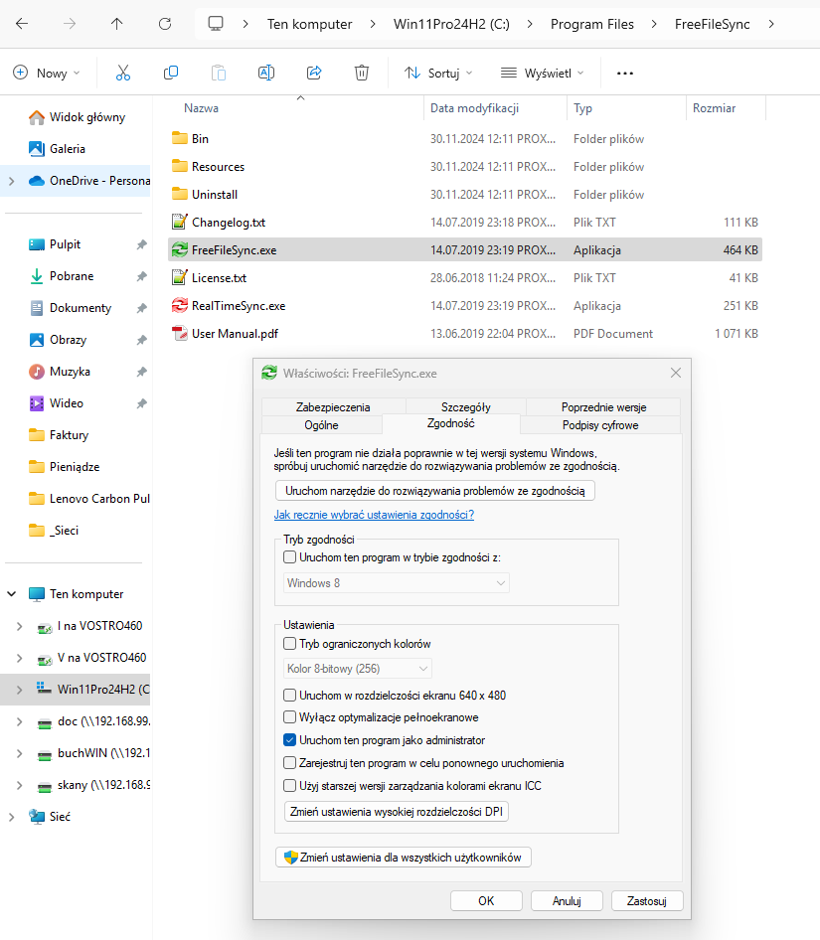Toggle Tryb ograniczonych kolorów checkbox

[x=289, y=643]
